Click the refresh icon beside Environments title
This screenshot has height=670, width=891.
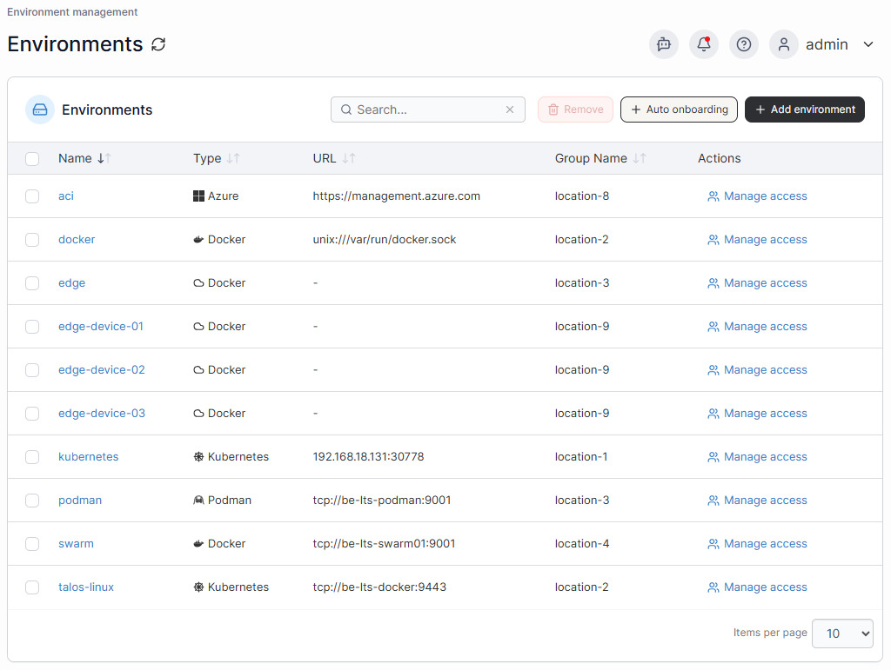click(x=158, y=44)
